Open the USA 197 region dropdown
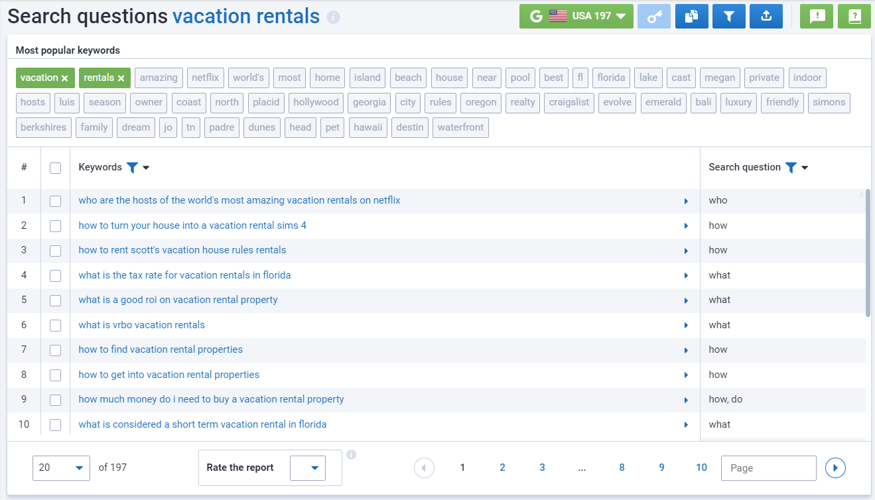Viewport: 875px width, 500px height. click(576, 17)
